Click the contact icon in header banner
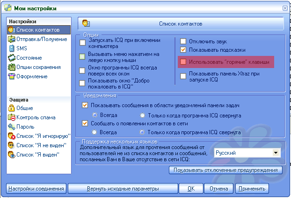This screenshot has width=291, height=198. point(86,23)
